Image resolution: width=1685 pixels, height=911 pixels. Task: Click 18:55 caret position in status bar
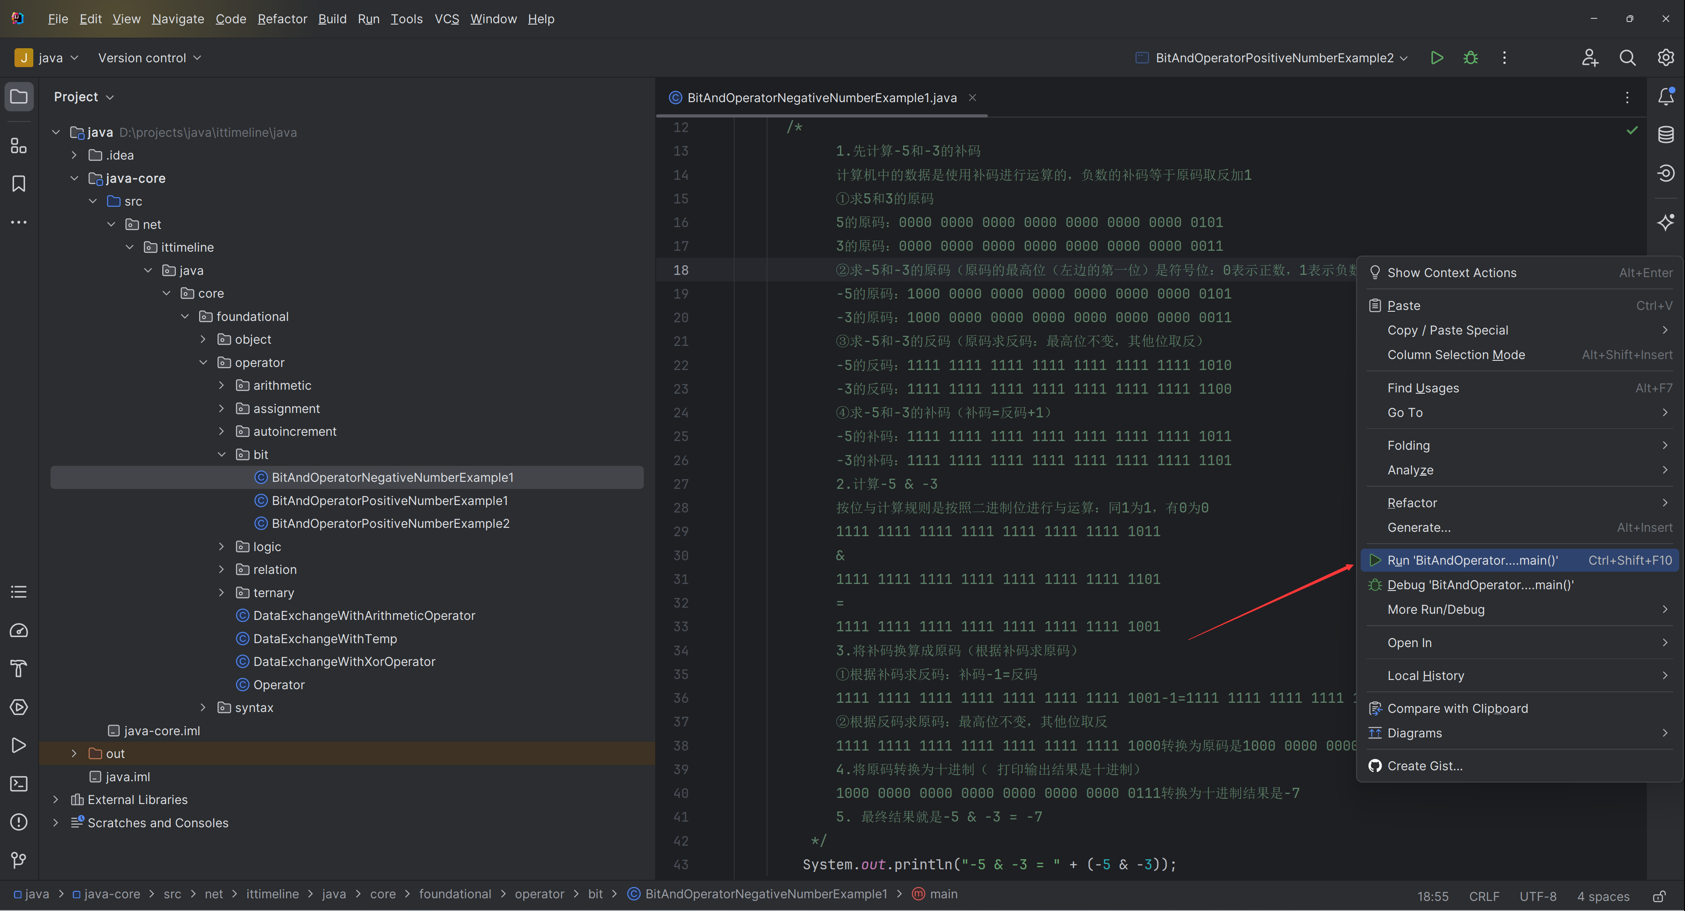pos(1432,896)
